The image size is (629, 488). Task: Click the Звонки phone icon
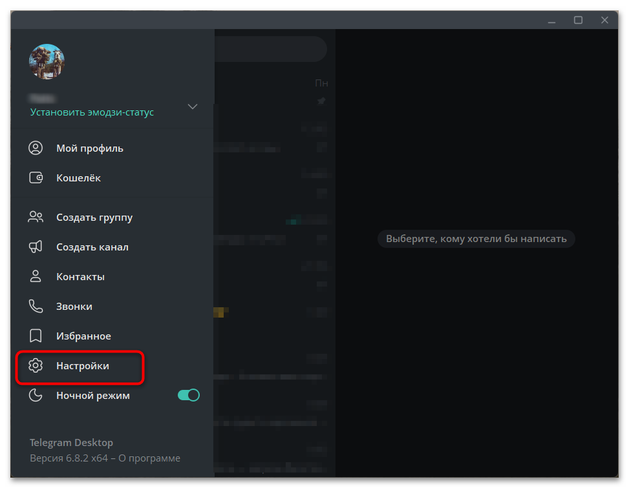pyautogui.click(x=36, y=306)
